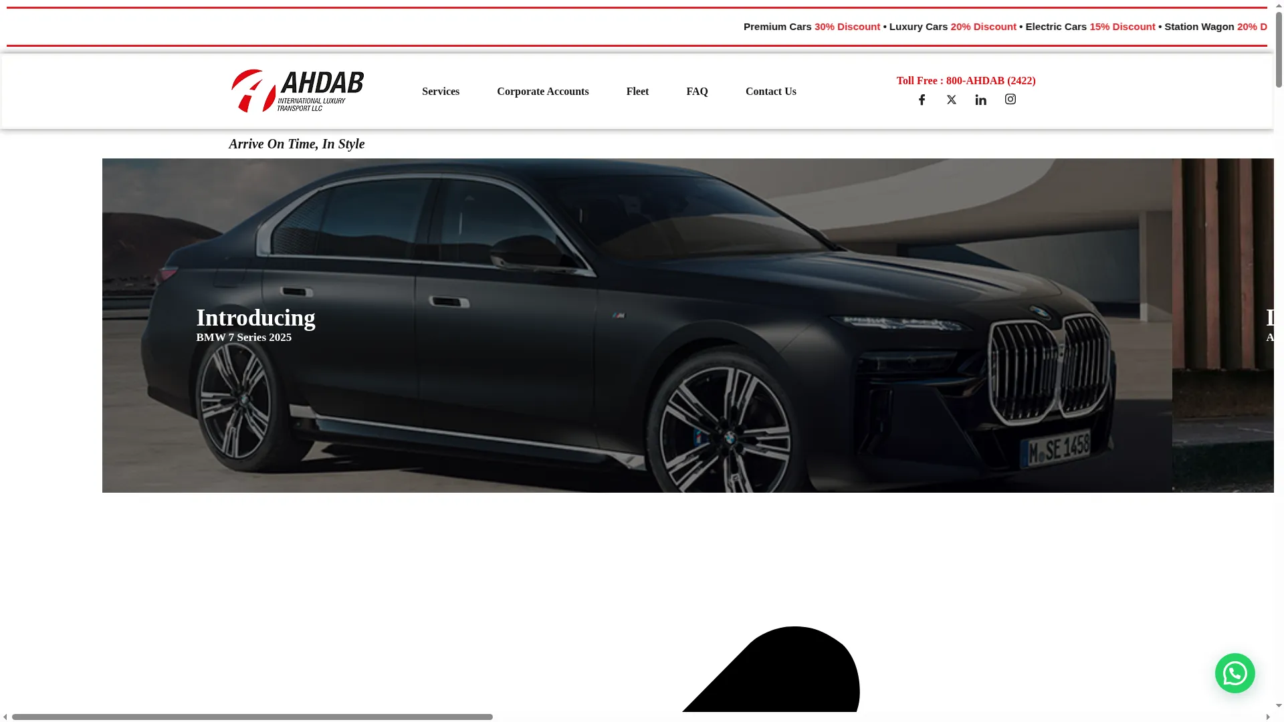The width and height of the screenshot is (1284, 722).
Task: Click the scroll-up arrow of vertical scrollbar
Action: (1279, 5)
